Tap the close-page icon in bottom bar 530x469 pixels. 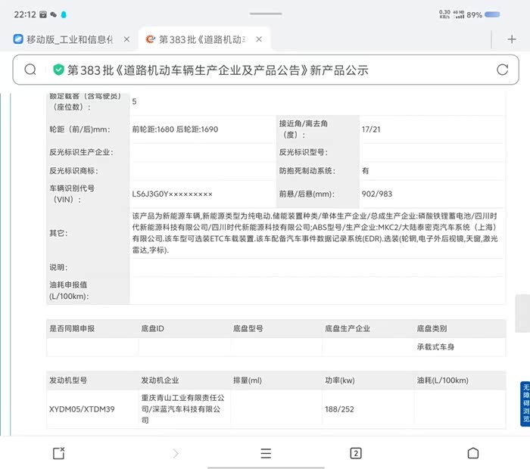[x=58, y=453]
